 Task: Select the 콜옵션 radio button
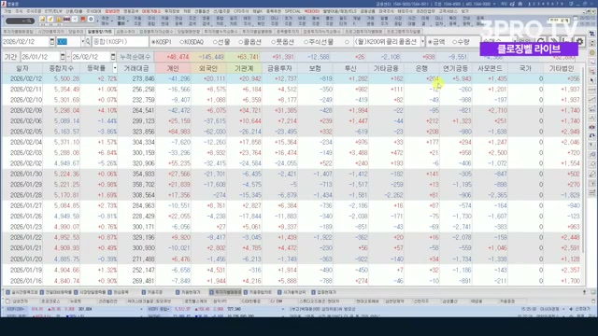coord(250,42)
